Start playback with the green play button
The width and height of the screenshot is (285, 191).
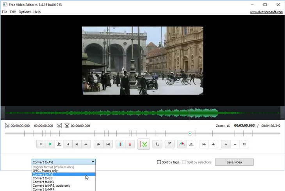click(x=50, y=144)
